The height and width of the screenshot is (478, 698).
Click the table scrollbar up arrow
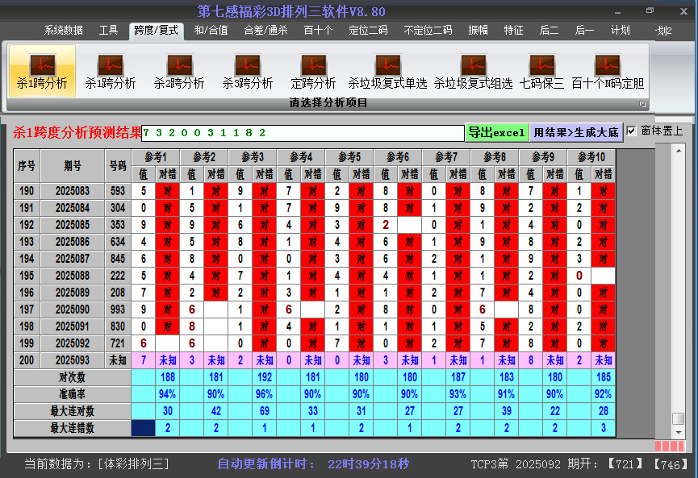[x=679, y=151]
